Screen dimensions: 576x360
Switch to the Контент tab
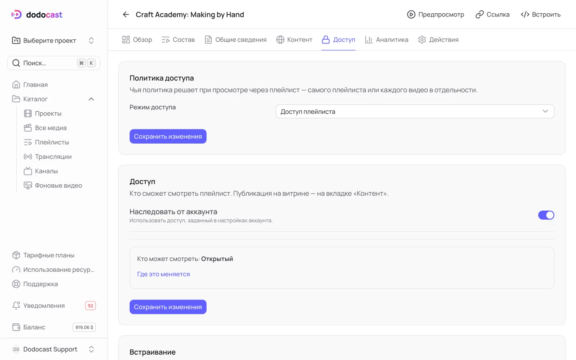coord(294,40)
